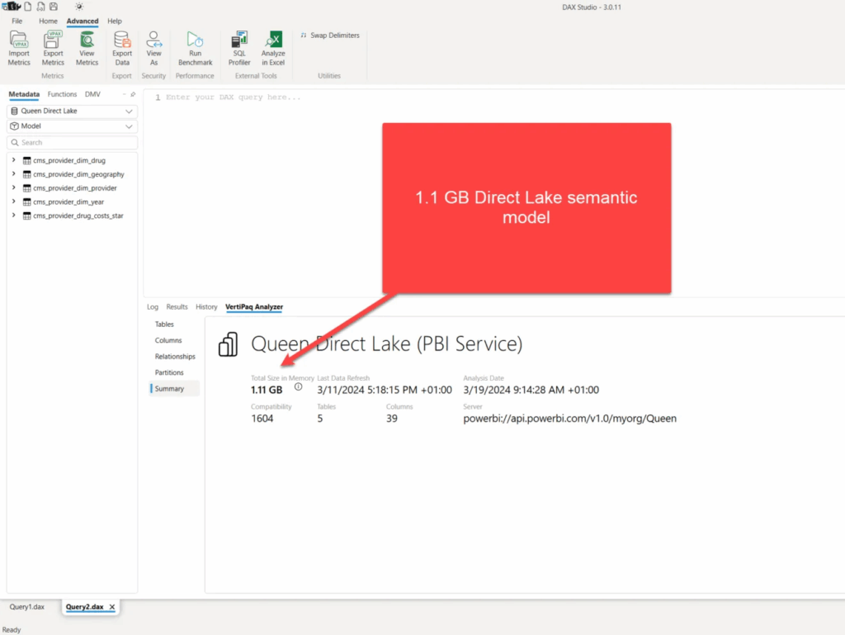Viewport: 845px width, 635px height.
Task: Expand cms_provider_dim_drug table node
Action: pos(13,160)
